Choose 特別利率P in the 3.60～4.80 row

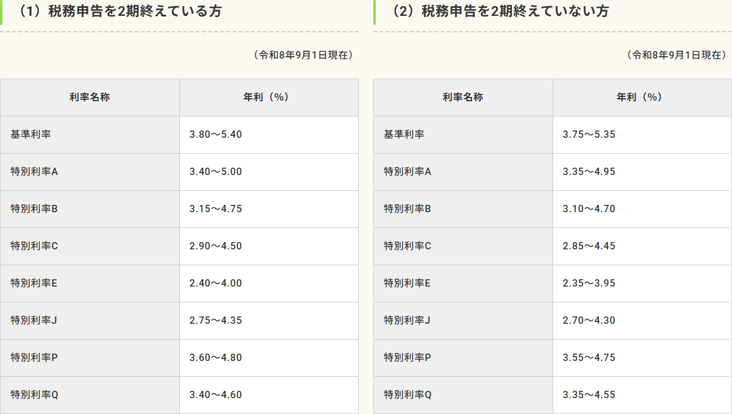click(34, 357)
